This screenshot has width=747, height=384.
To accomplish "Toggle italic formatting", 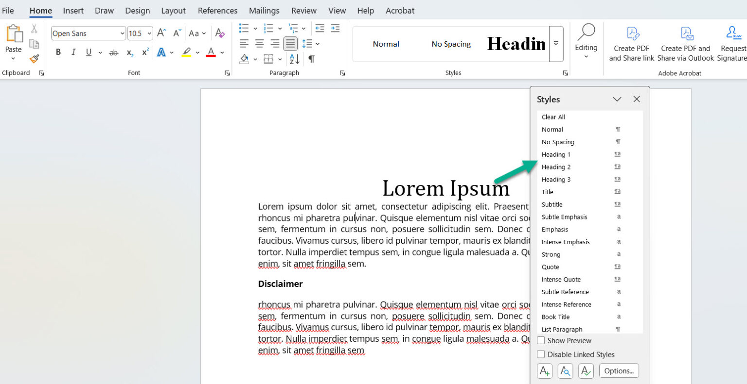I will (73, 52).
